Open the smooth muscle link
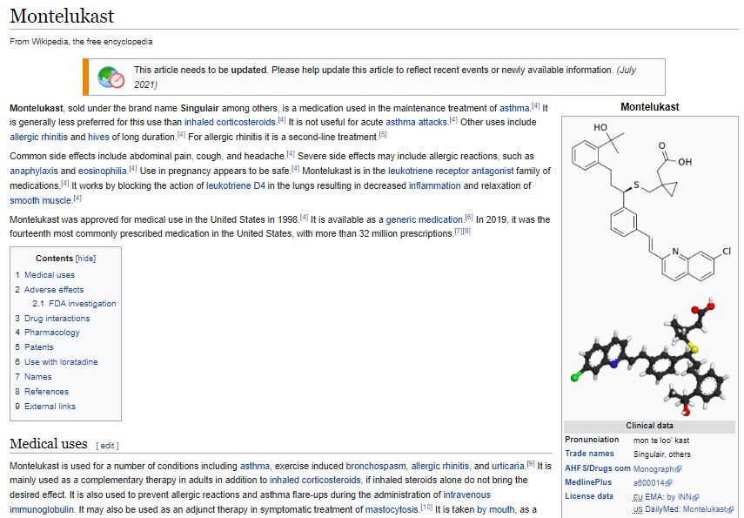The image size is (744, 518). click(40, 200)
